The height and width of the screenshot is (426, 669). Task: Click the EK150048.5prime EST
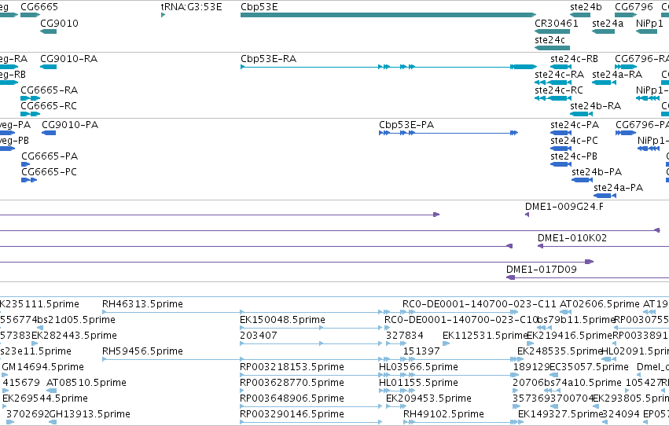tap(311, 328)
